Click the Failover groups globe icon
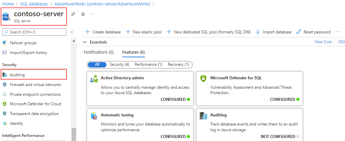 [x=5, y=43]
